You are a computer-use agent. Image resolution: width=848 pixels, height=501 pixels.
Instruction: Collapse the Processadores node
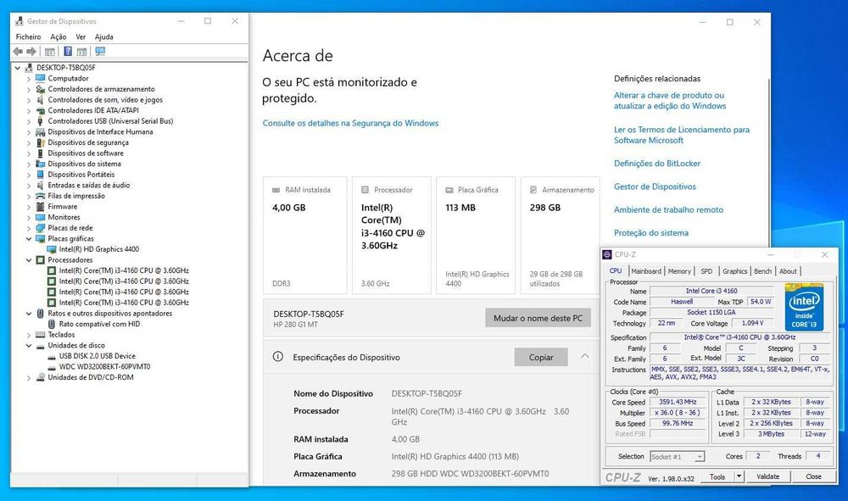pos(29,260)
